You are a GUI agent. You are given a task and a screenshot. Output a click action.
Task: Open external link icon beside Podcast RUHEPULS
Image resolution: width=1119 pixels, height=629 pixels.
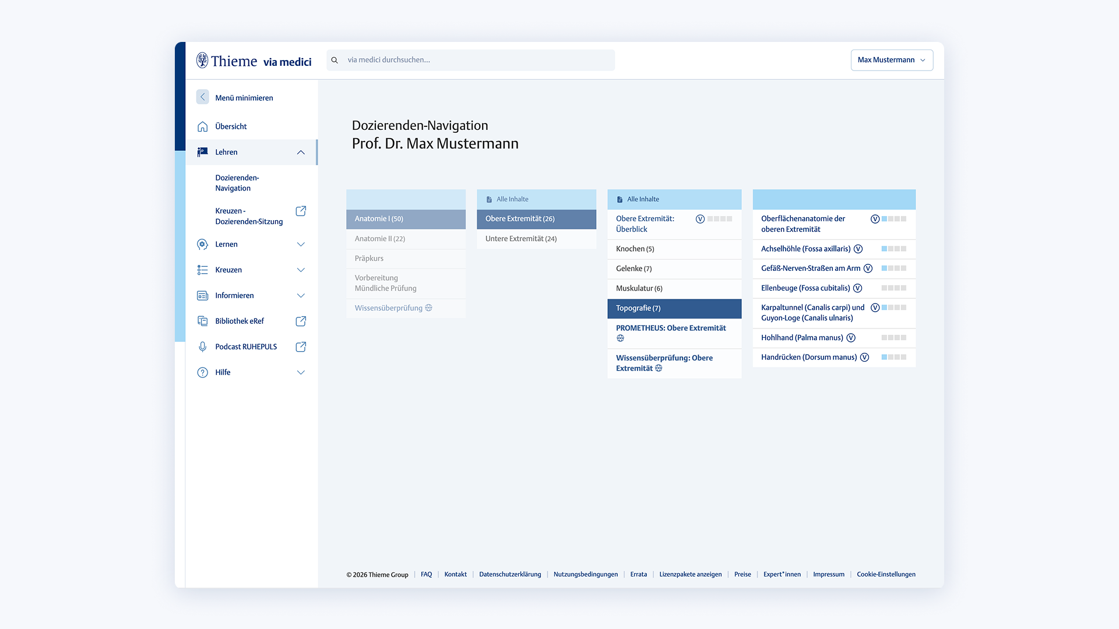coord(301,347)
